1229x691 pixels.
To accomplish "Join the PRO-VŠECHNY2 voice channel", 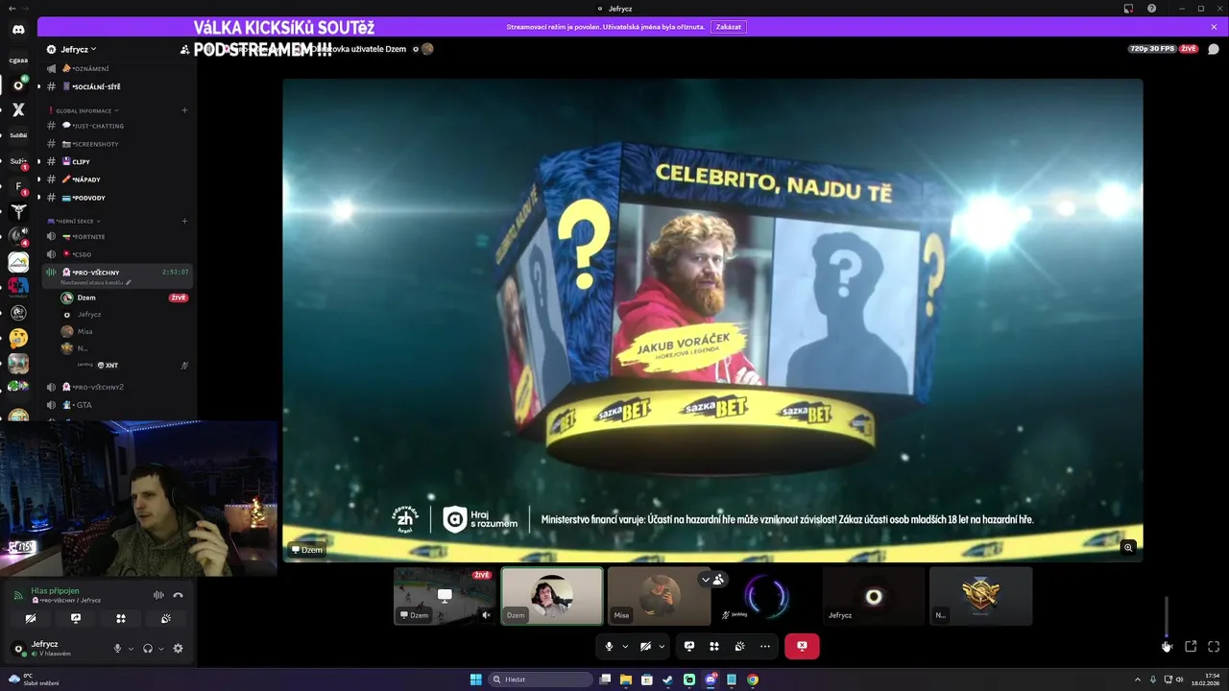I will point(115,387).
